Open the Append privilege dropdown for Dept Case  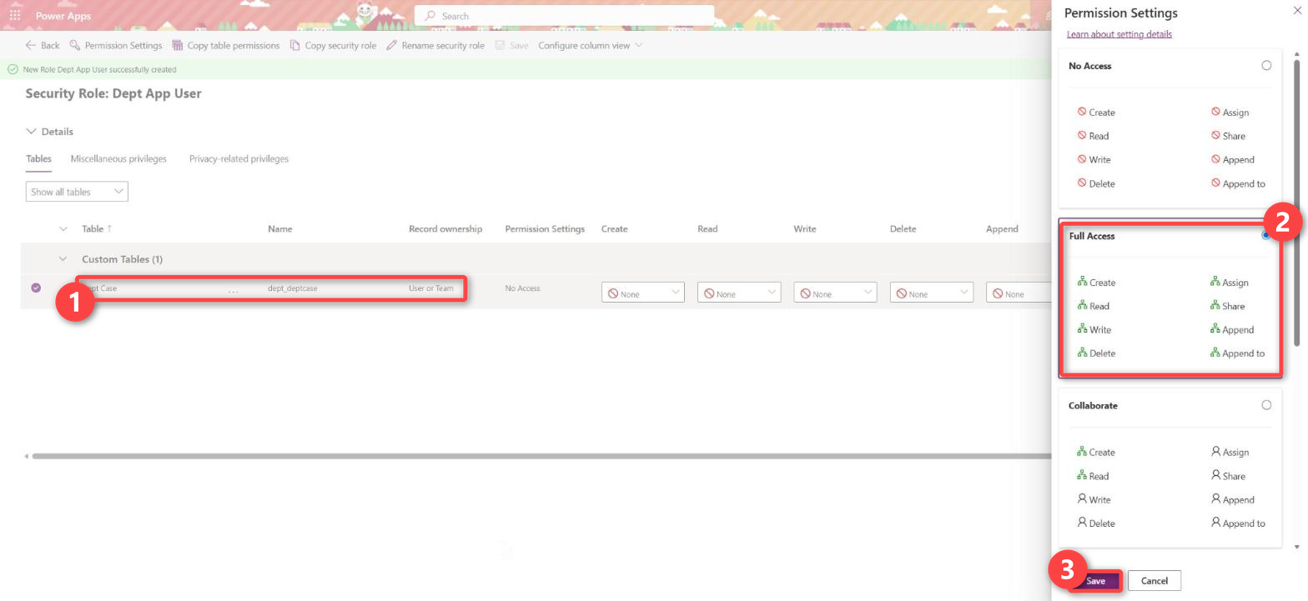pos(1019,293)
